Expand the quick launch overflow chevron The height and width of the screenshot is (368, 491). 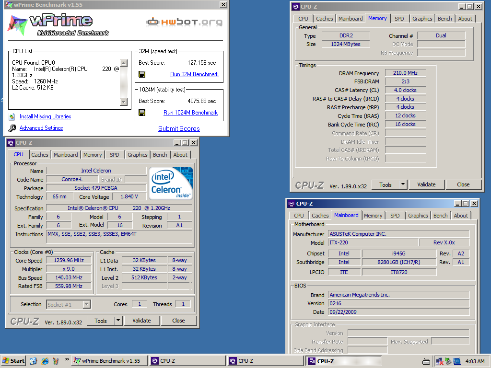click(67, 359)
